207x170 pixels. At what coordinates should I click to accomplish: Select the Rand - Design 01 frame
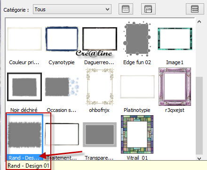pos(25,134)
